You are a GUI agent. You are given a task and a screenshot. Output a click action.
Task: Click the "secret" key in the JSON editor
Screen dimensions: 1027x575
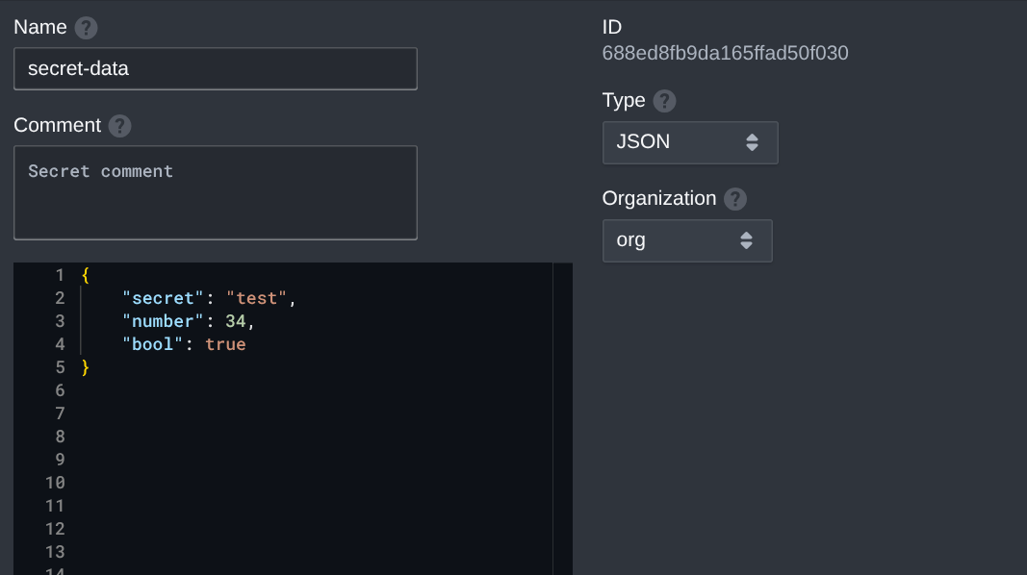point(158,298)
